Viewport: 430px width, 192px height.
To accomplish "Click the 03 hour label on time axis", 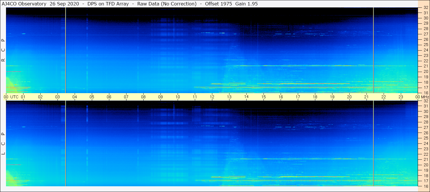I will [x=58, y=97].
